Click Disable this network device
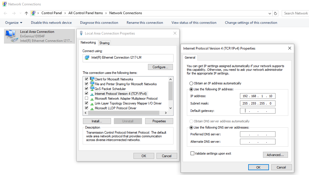The image size is (309, 175). tap(51, 23)
